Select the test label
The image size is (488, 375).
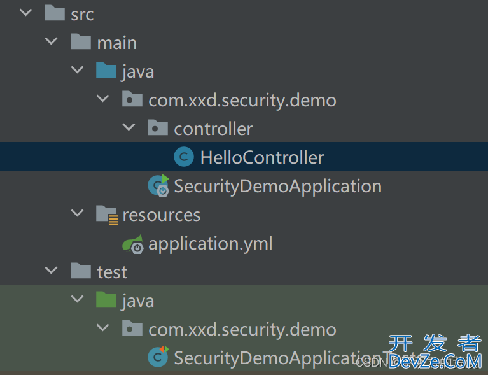click(113, 272)
